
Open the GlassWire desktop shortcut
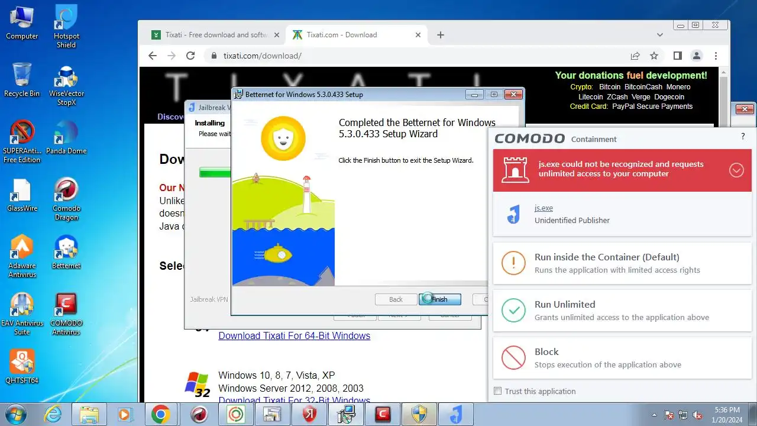(x=22, y=195)
